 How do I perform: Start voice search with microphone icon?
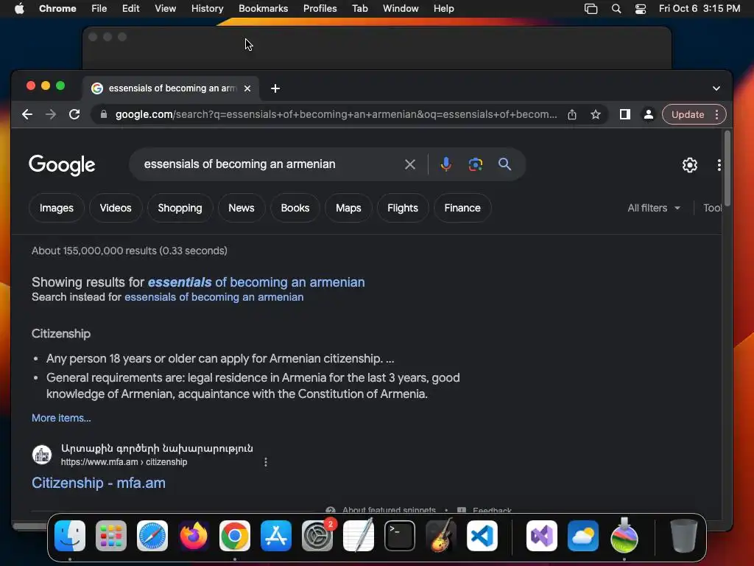click(445, 164)
